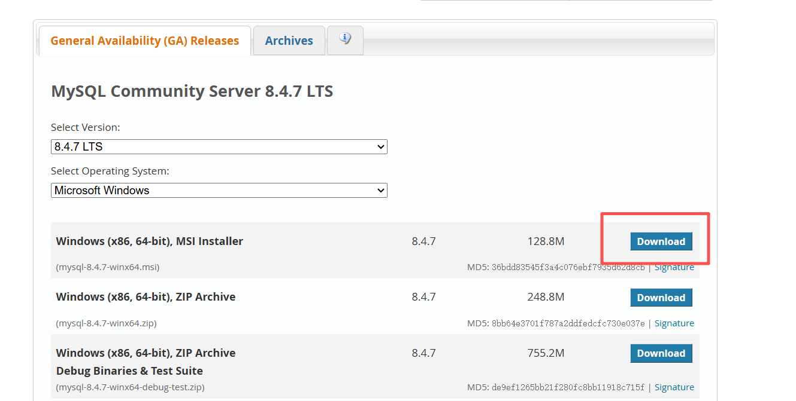Image resolution: width=796 pixels, height=401 pixels.
Task: Select General Availability (GA) Releases tab
Action: click(144, 41)
